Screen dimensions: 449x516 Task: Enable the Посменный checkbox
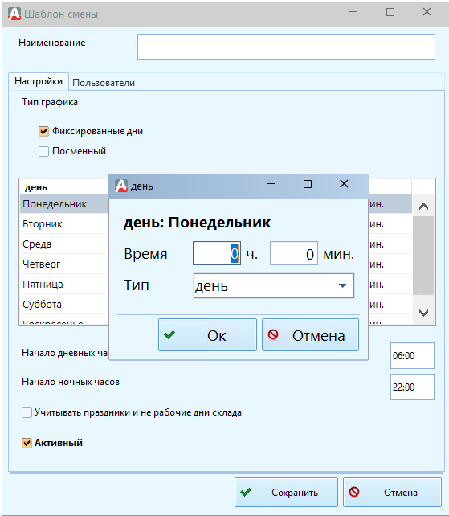click(x=43, y=151)
